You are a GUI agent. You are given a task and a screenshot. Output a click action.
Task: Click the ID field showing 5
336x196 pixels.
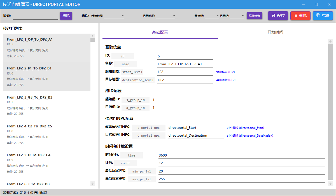185,56
